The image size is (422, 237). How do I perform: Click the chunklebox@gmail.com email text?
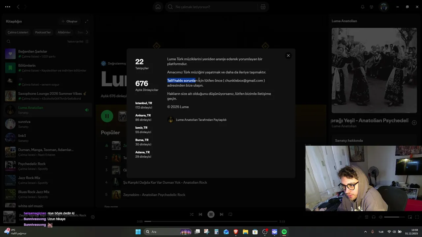tap(244, 81)
